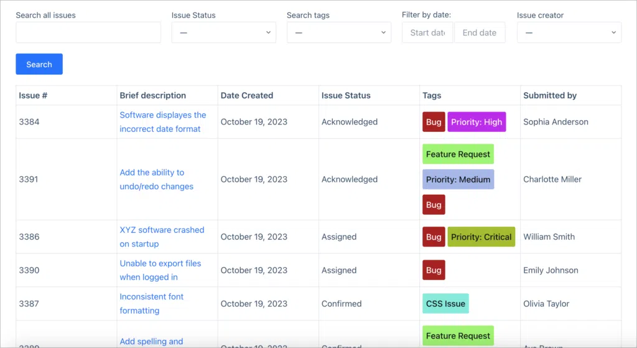Click the Start date field
This screenshot has width=637, height=348.
coord(427,32)
